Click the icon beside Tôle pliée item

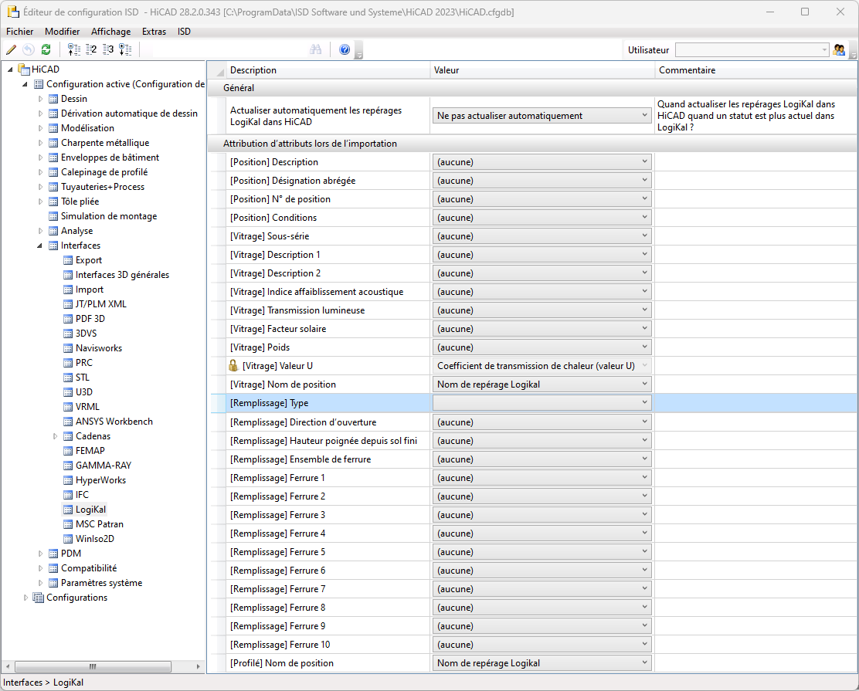(53, 202)
